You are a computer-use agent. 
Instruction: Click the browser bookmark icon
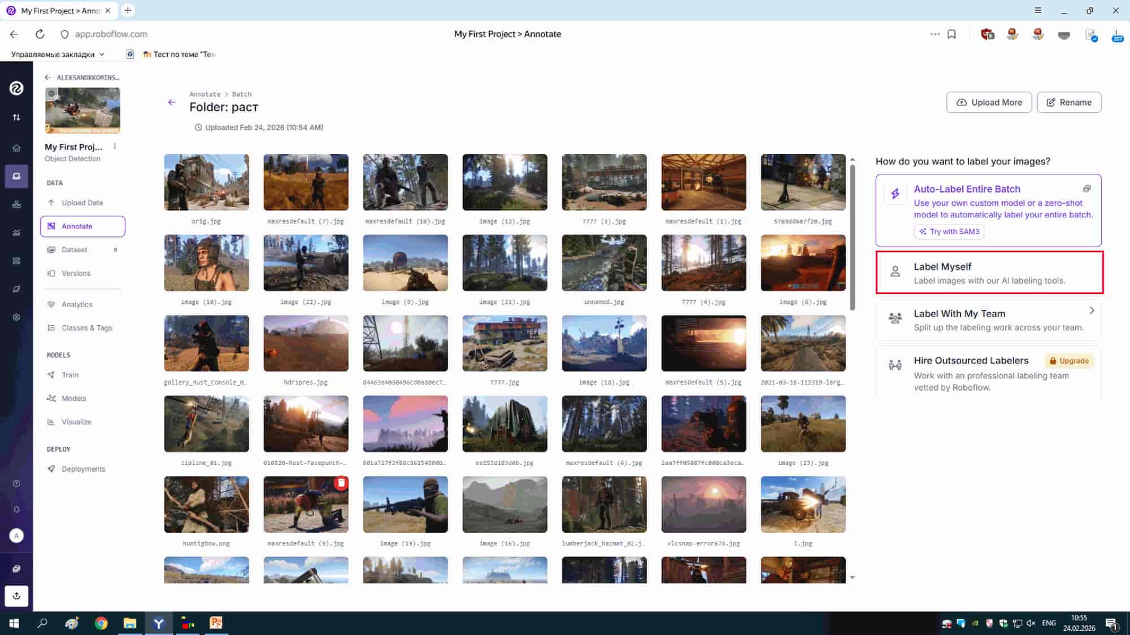pyautogui.click(x=951, y=34)
